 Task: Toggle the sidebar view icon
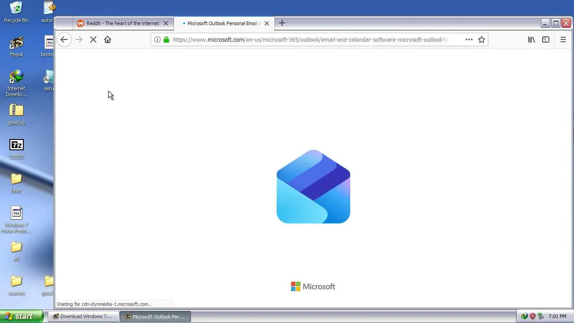coord(546,39)
